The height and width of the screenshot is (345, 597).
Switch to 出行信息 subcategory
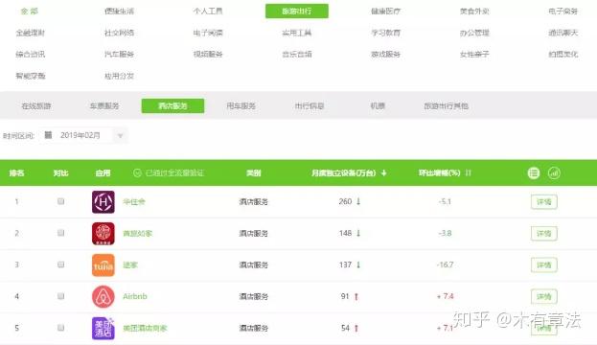point(310,105)
